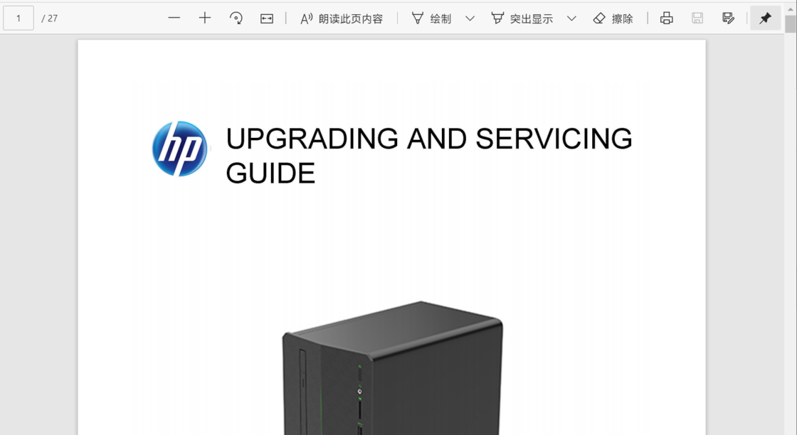
Task: Click the HP logo in the document
Action: coord(180,149)
